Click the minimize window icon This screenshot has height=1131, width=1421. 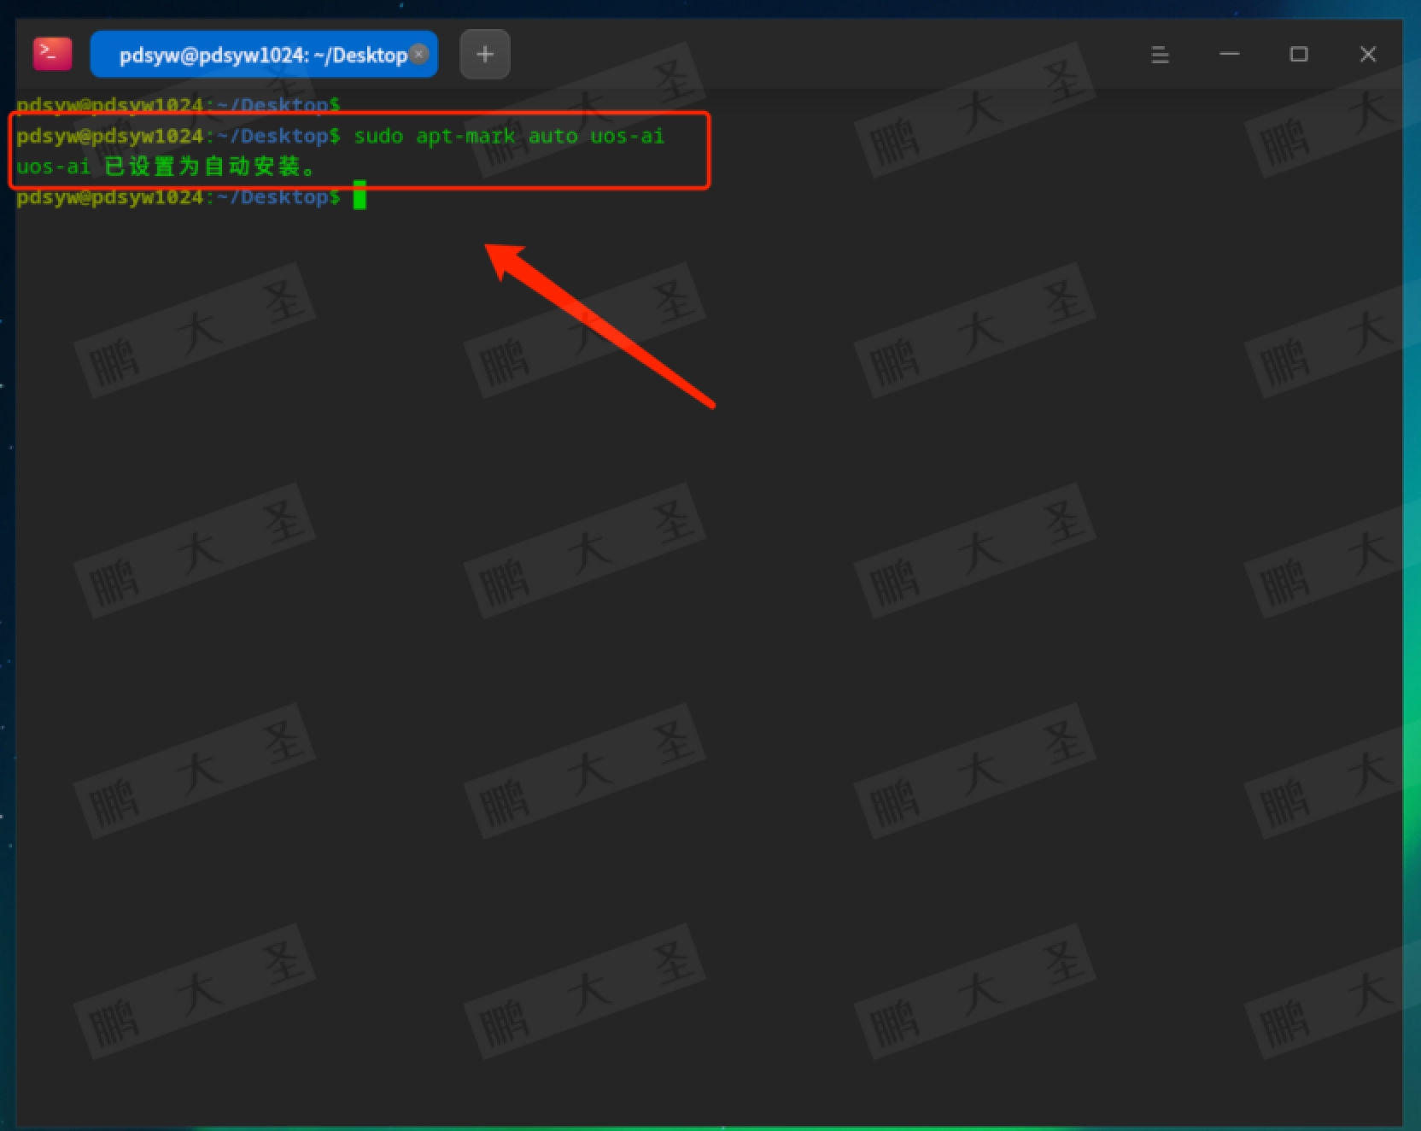(1230, 54)
